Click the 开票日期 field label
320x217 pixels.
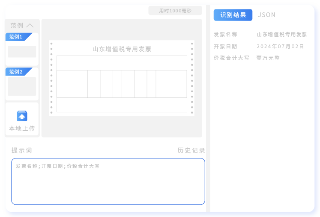click(225, 47)
